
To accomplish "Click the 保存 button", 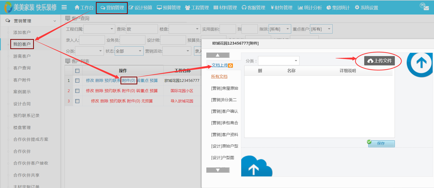I will (381, 143).
